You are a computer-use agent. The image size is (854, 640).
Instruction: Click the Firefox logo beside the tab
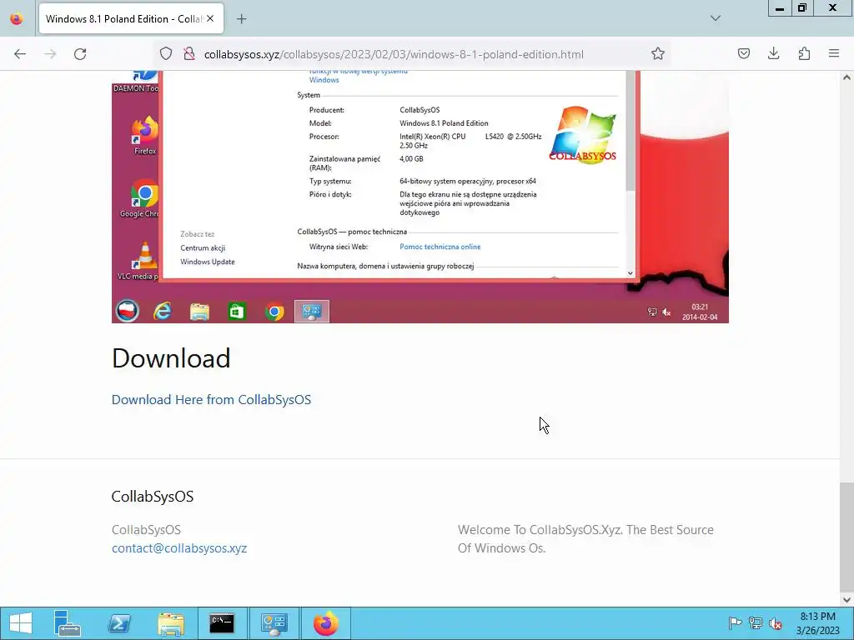coord(17,18)
